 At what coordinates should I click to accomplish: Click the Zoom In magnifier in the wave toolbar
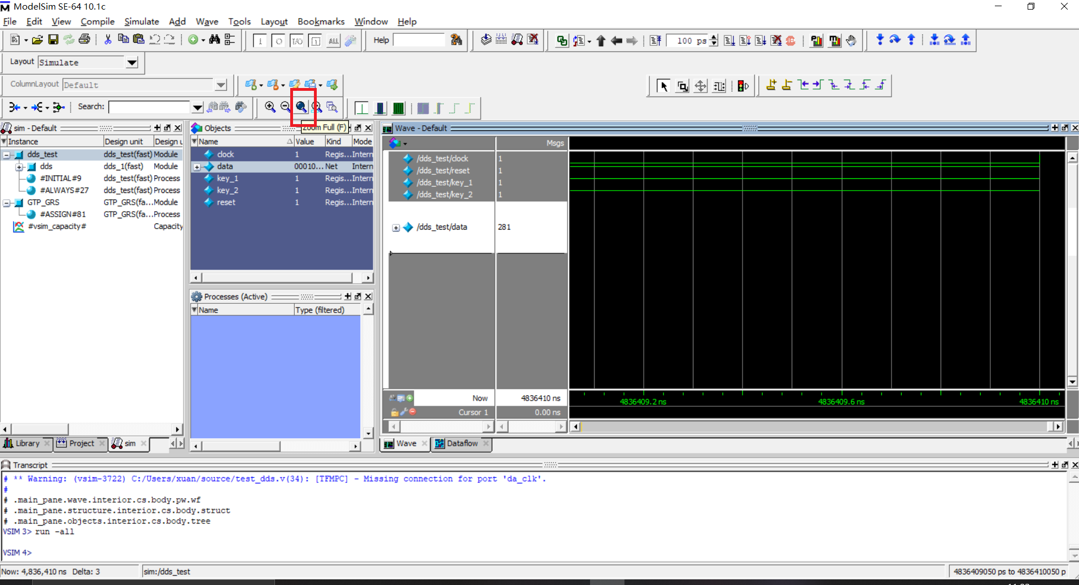coord(269,107)
